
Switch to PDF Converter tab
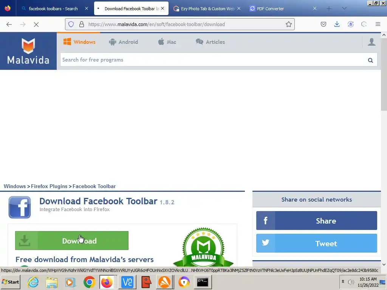click(x=283, y=9)
